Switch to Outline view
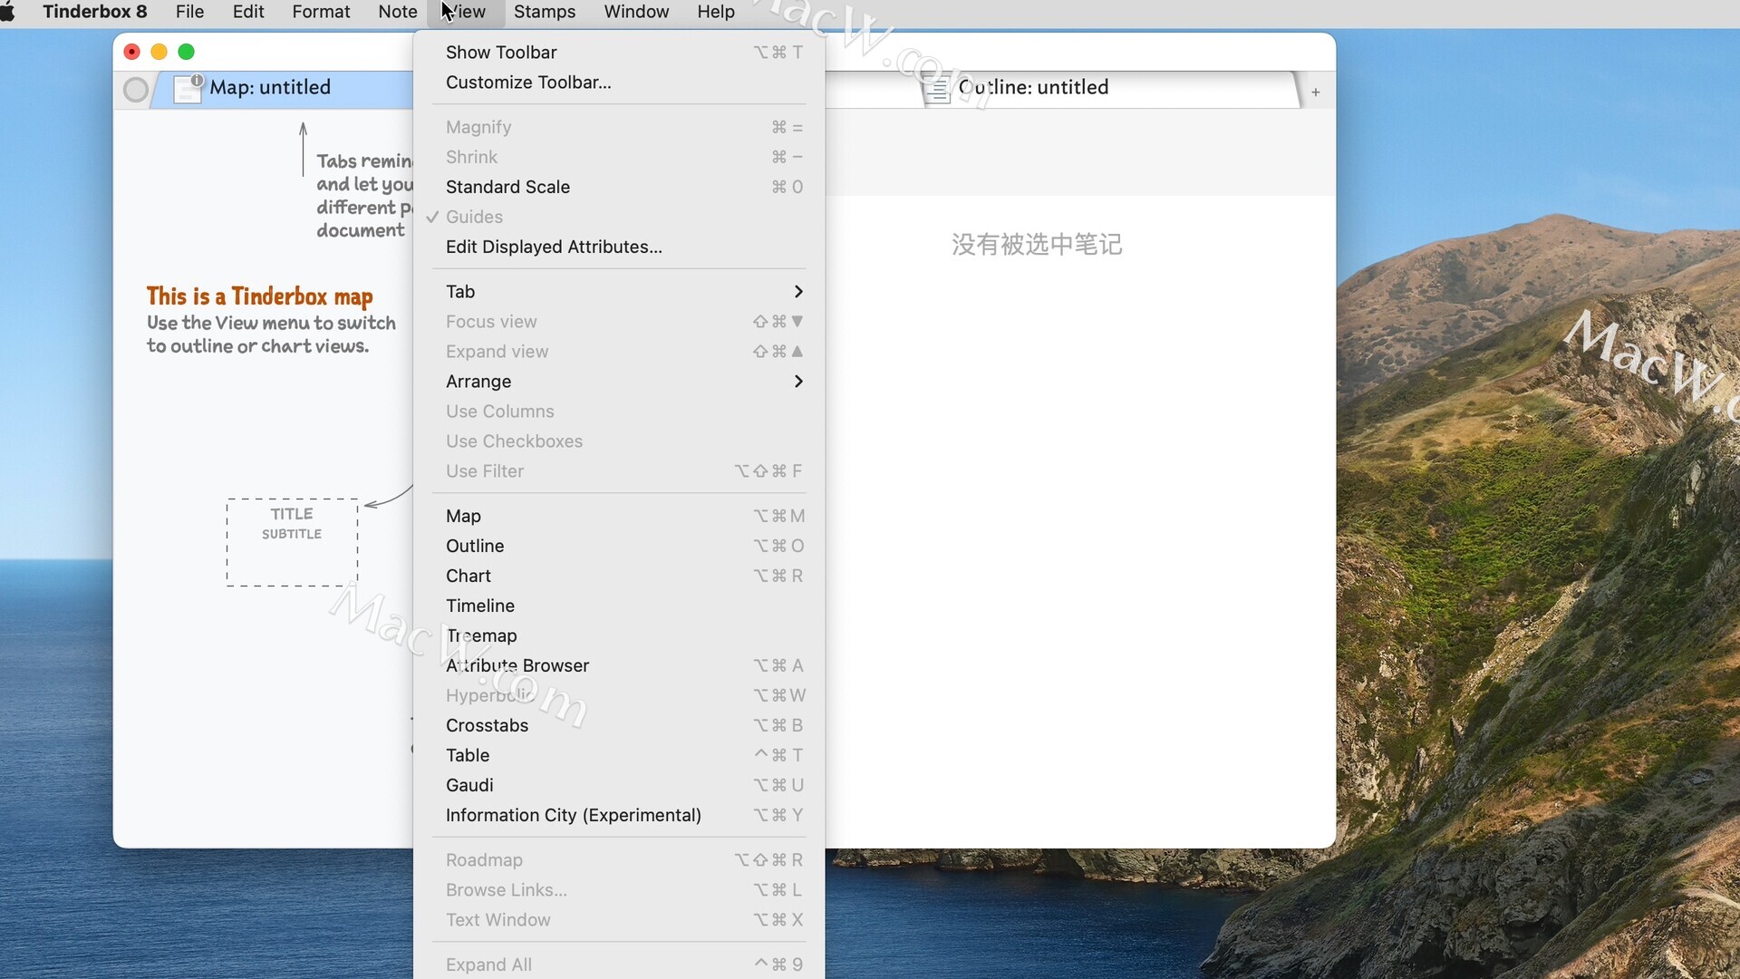The width and height of the screenshot is (1740, 979). 619,546
